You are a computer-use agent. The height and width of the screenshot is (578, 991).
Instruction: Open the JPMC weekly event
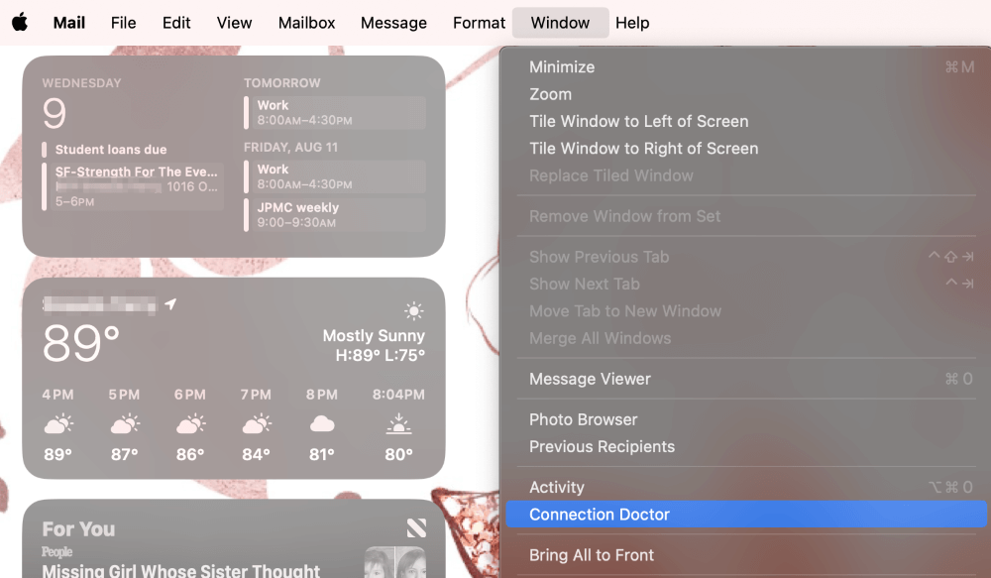click(x=335, y=214)
